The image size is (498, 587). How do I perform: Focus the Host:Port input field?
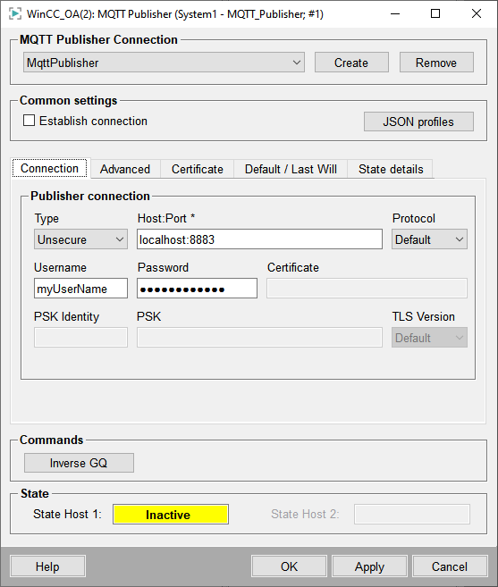point(259,239)
